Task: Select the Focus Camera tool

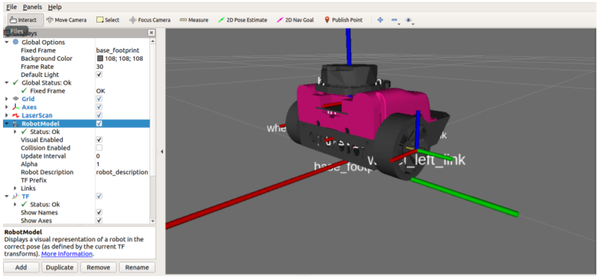Action: tap(149, 20)
